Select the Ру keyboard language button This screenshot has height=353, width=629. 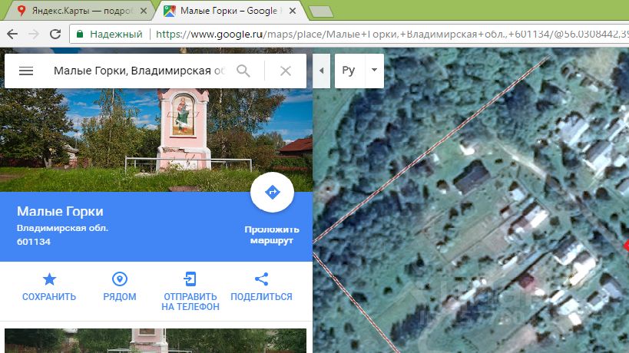click(349, 71)
